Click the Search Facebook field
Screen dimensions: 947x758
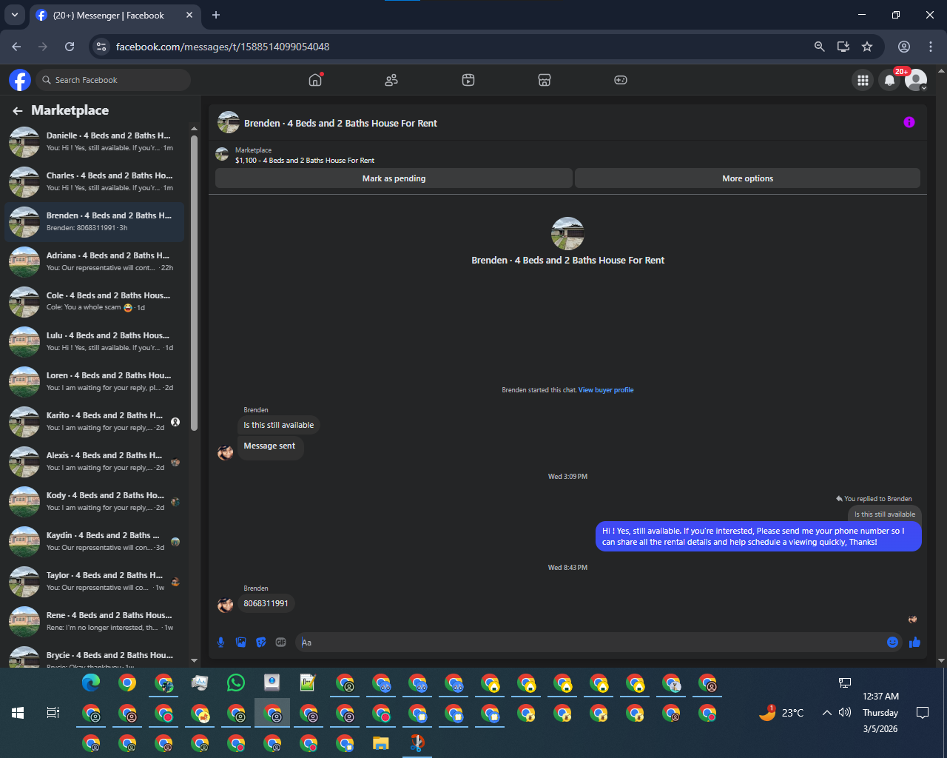point(113,80)
